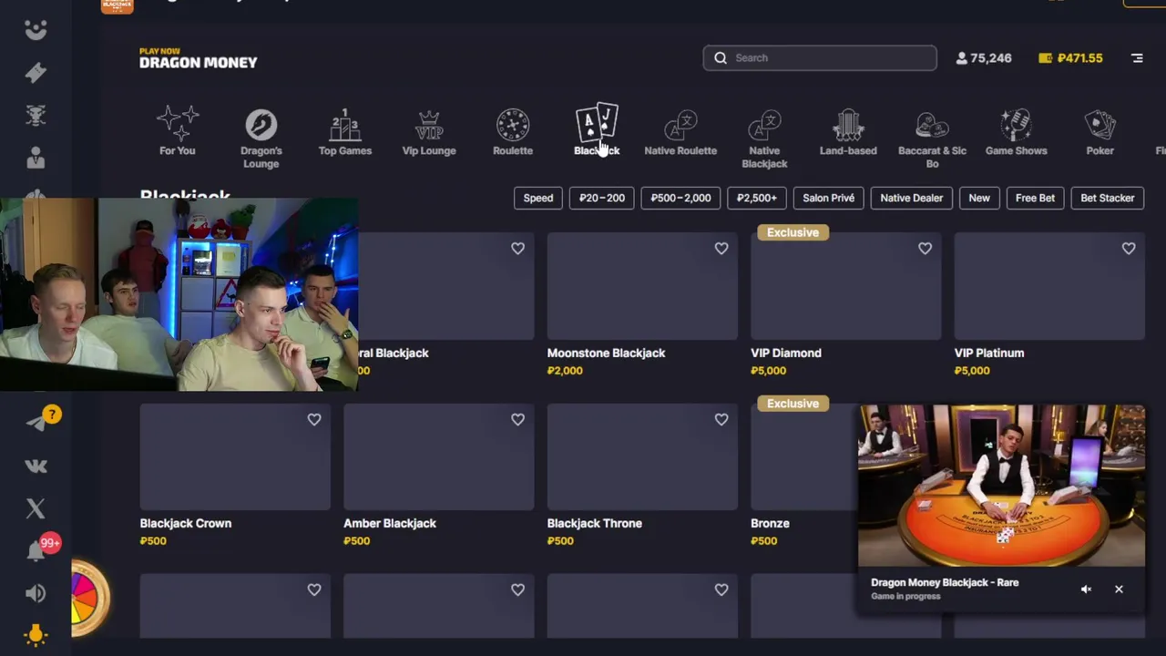Favorite the Amber Blackjack table

coord(517,419)
